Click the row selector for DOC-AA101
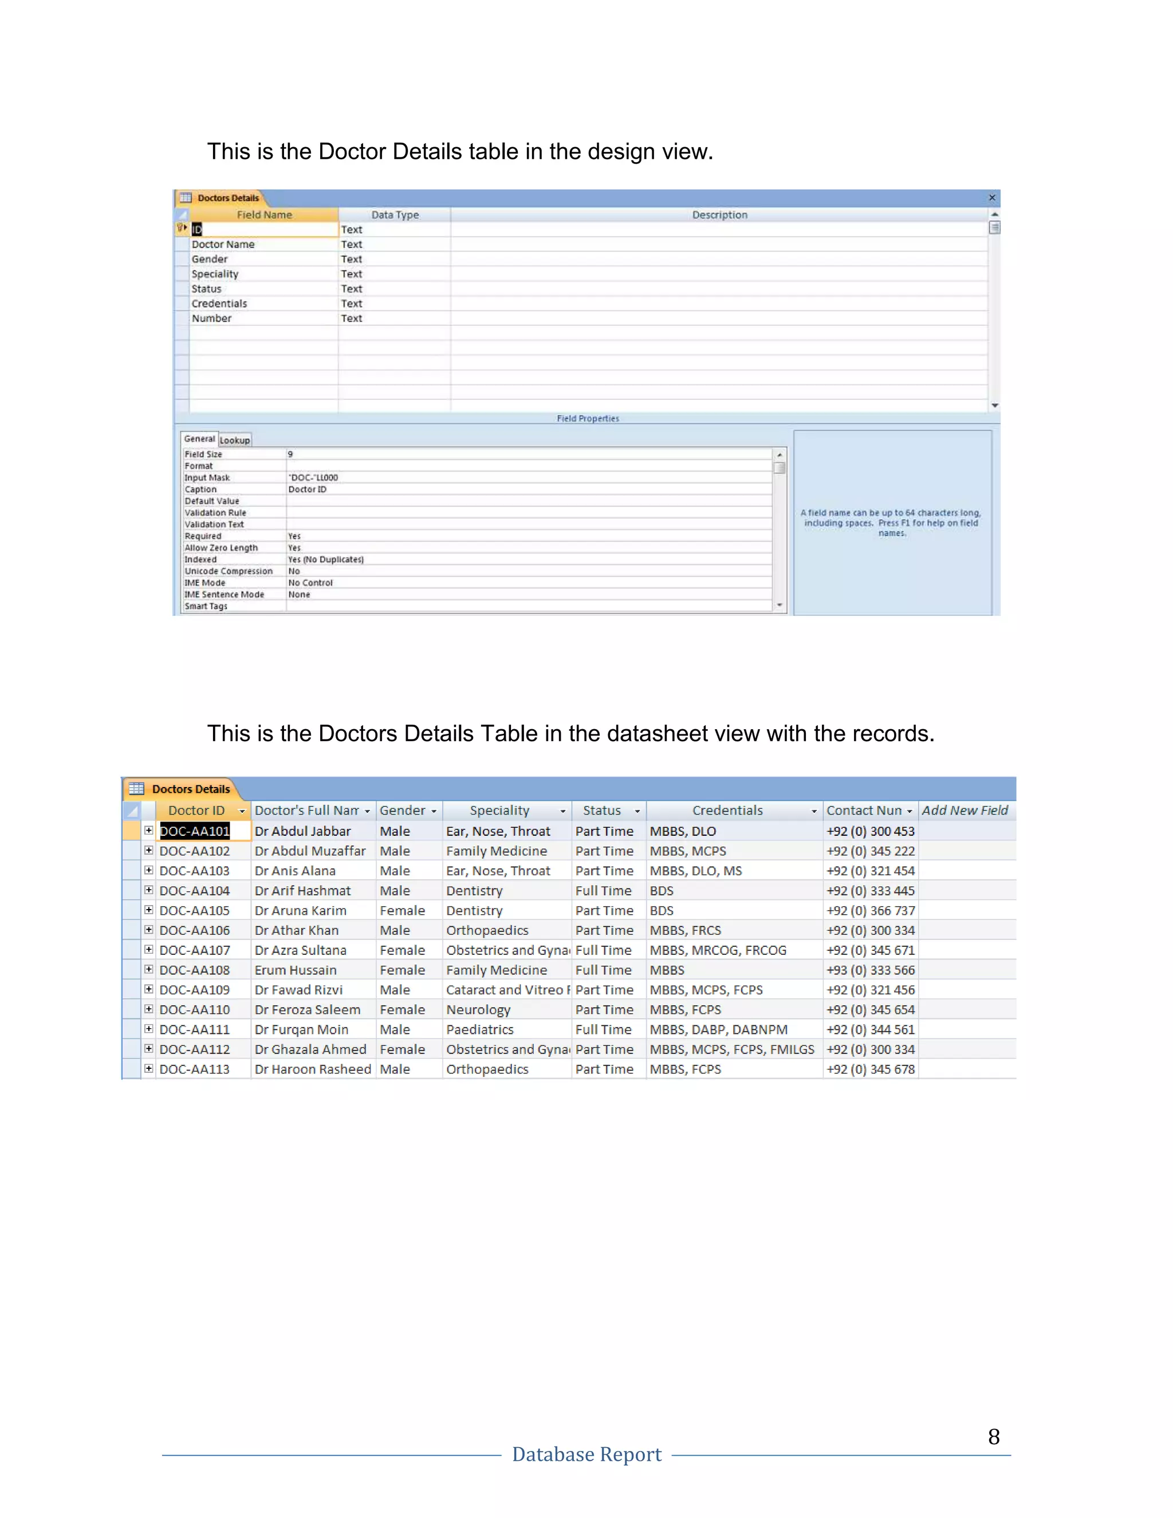This screenshot has width=1173, height=1518. [x=131, y=831]
